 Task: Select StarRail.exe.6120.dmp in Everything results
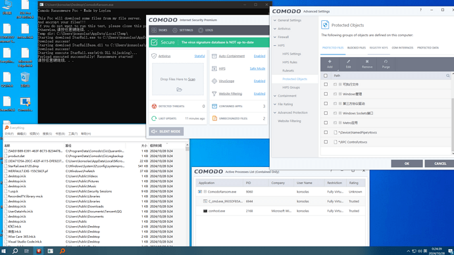click(x=24, y=166)
